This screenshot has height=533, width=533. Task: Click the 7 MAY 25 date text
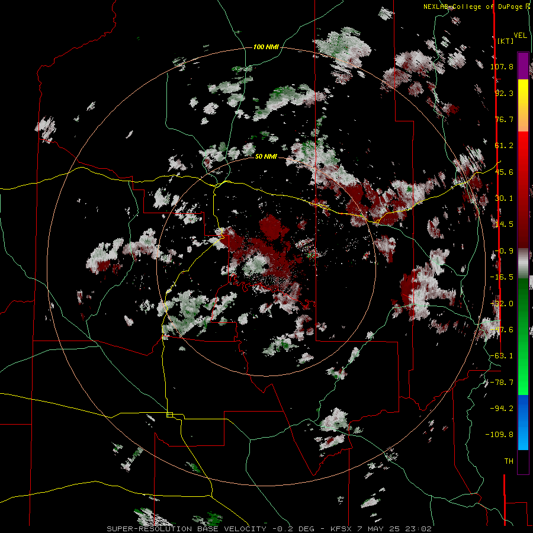coord(379,529)
